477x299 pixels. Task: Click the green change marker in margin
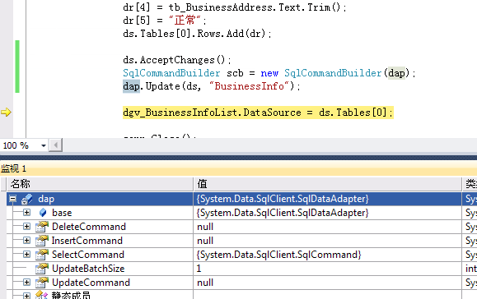(17, 67)
